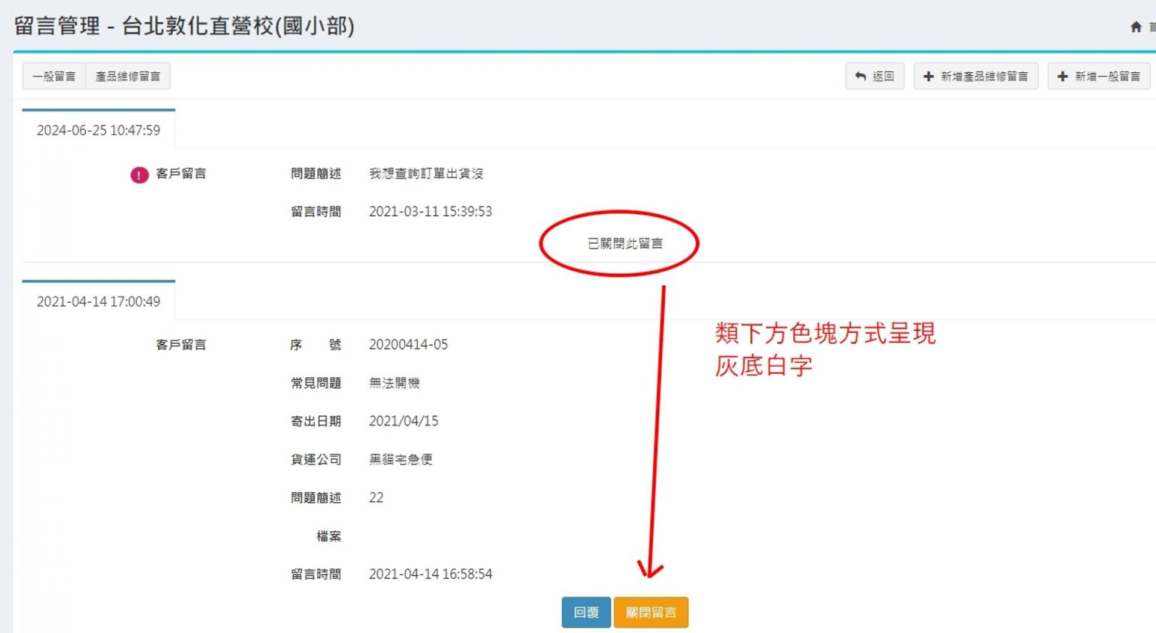Click the message text 我想查詢訂單出貨沒
This screenshot has height=633, width=1156.
(x=426, y=174)
